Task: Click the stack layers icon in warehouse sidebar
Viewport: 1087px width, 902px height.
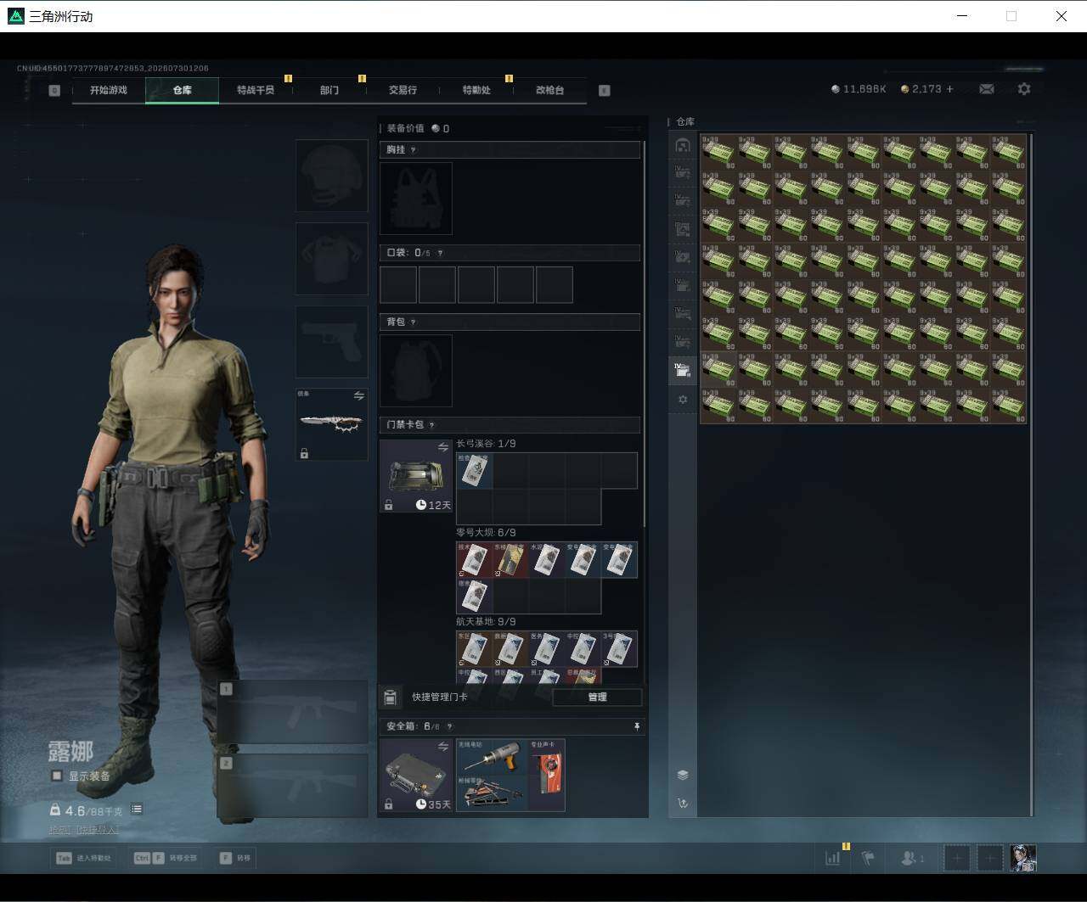Action: tap(683, 775)
